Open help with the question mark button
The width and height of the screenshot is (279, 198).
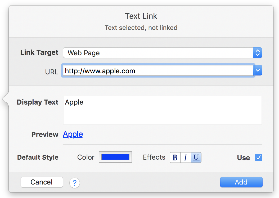tap(75, 183)
